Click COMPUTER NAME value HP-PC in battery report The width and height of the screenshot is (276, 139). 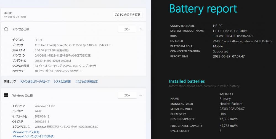[x=218, y=26]
